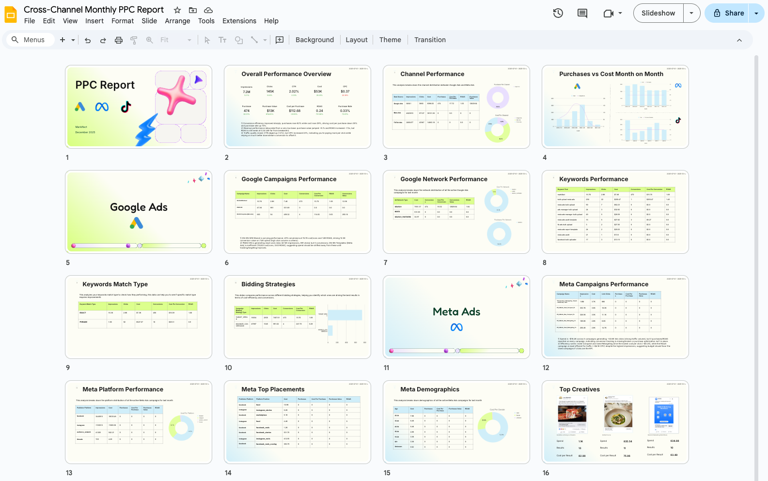This screenshot has width=768, height=481.
Task: Select the Keywords Match Type slide
Action: point(139,317)
